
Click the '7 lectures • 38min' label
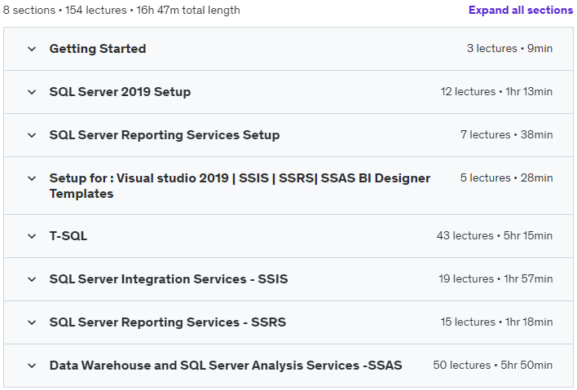pos(506,135)
